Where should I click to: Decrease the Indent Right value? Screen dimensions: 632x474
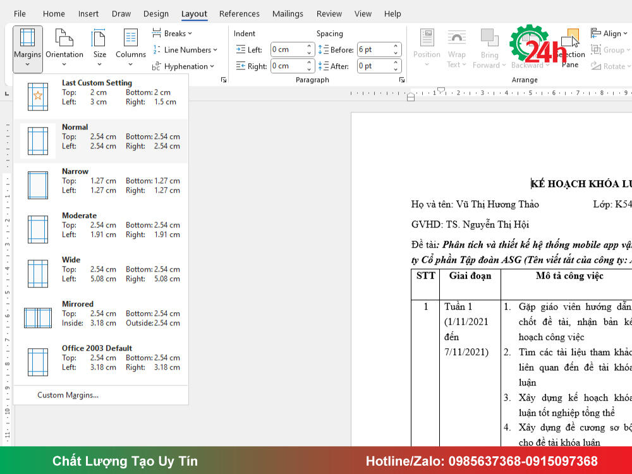click(x=309, y=70)
